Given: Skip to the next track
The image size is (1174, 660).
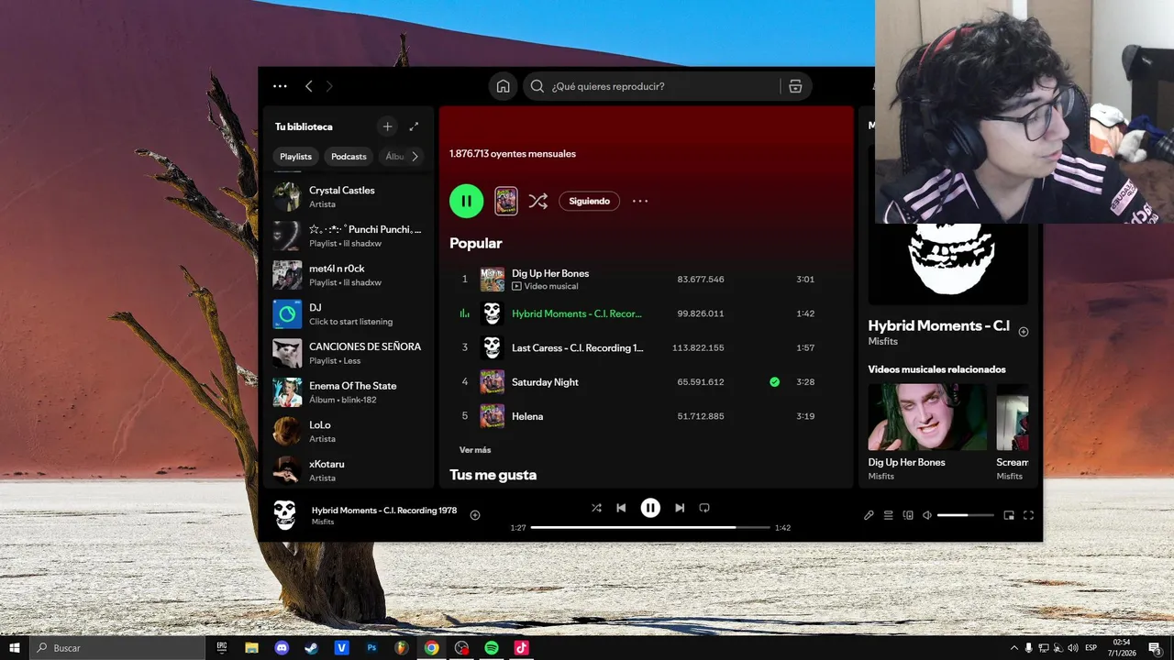Looking at the screenshot, I should pos(680,508).
